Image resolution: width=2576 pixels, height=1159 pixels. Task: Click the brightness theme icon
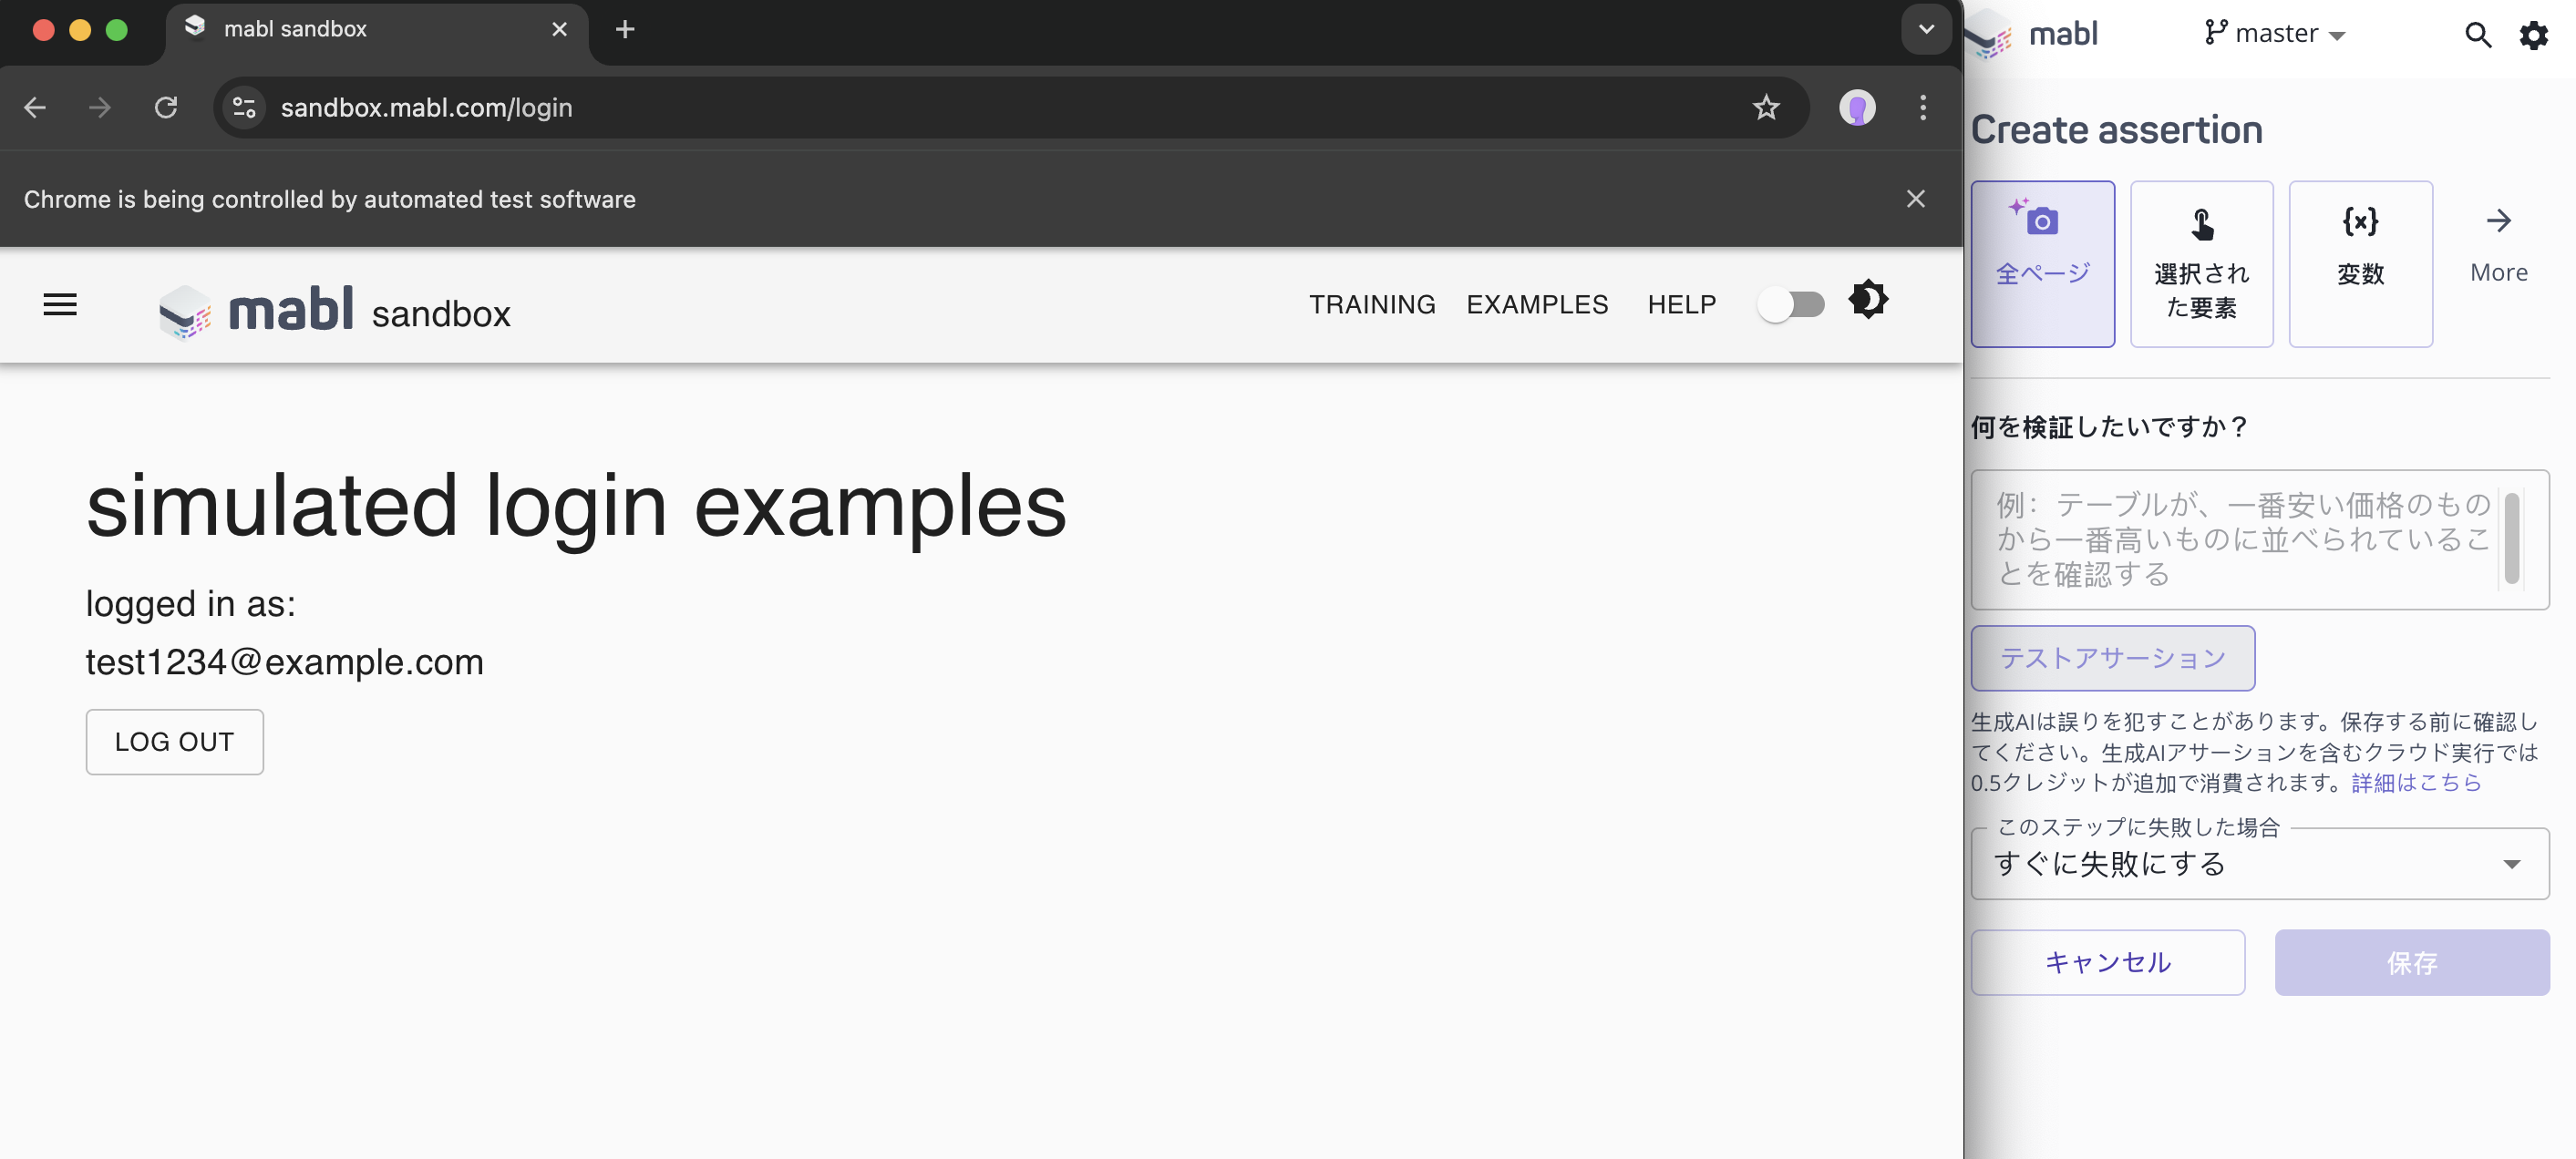click(x=1867, y=300)
